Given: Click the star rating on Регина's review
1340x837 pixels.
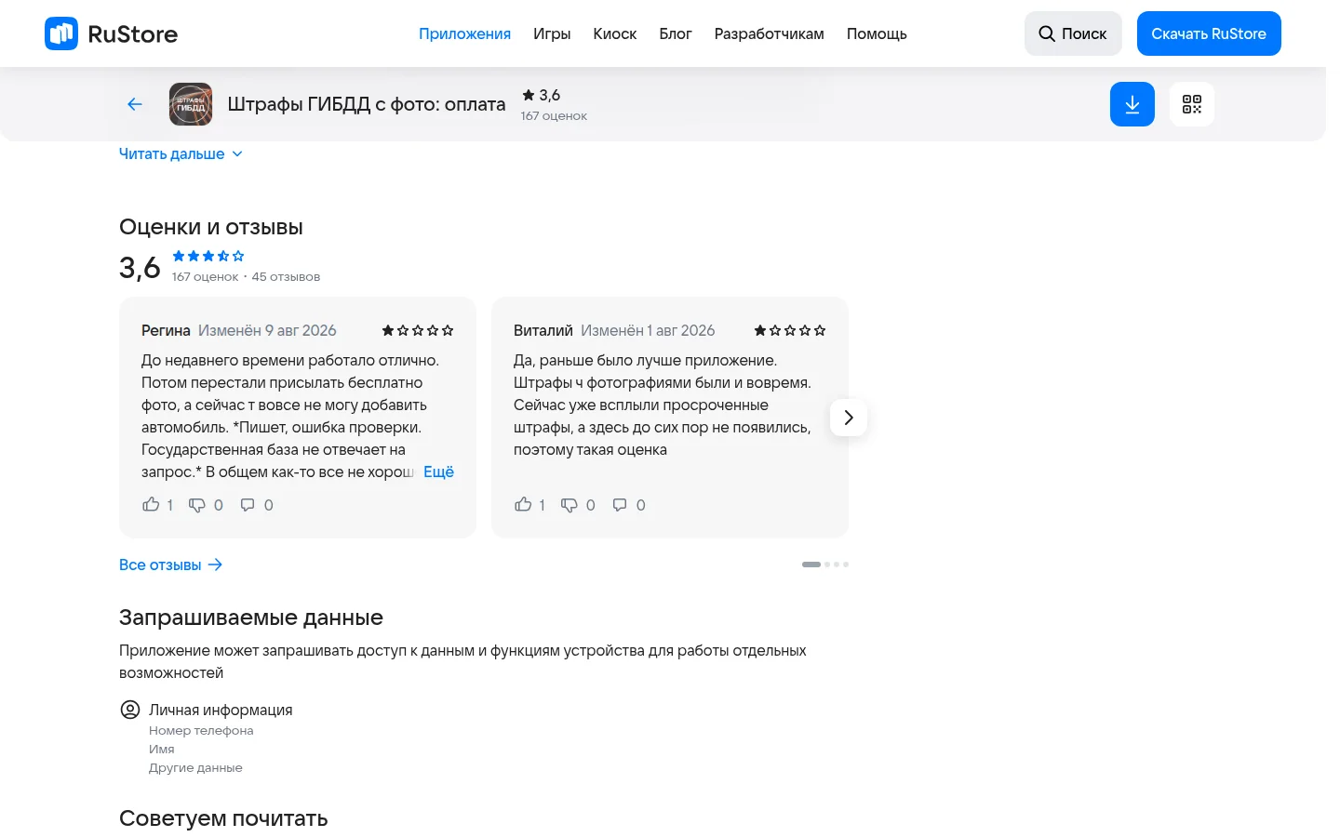Looking at the screenshot, I should coord(418,330).
